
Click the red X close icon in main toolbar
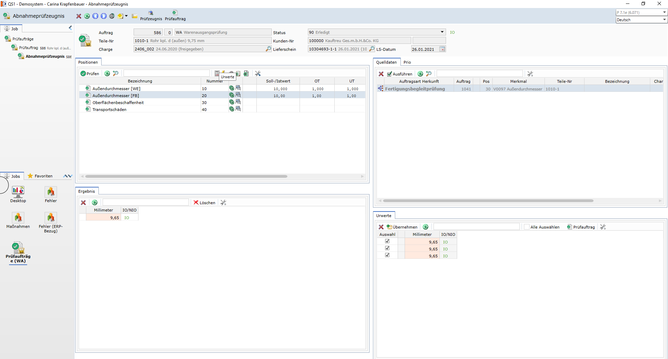[x=79, y=16]
